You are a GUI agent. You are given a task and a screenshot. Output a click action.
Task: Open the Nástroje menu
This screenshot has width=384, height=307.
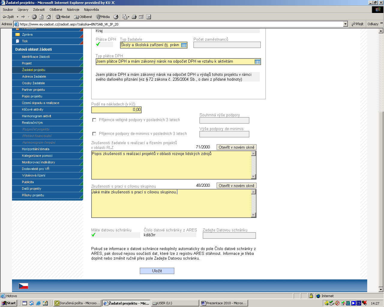(73, 10)
